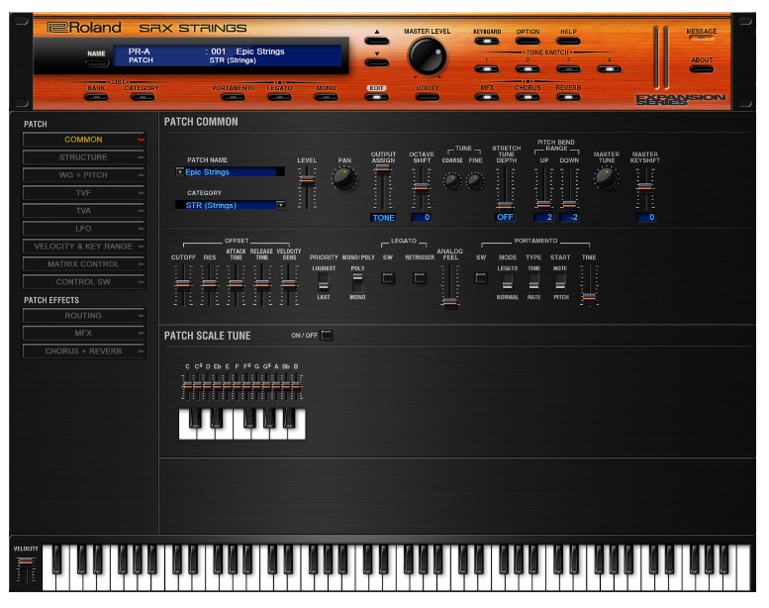Enable the Legato SW checkbox
The image size is (769, 608).
pos(388,277)
